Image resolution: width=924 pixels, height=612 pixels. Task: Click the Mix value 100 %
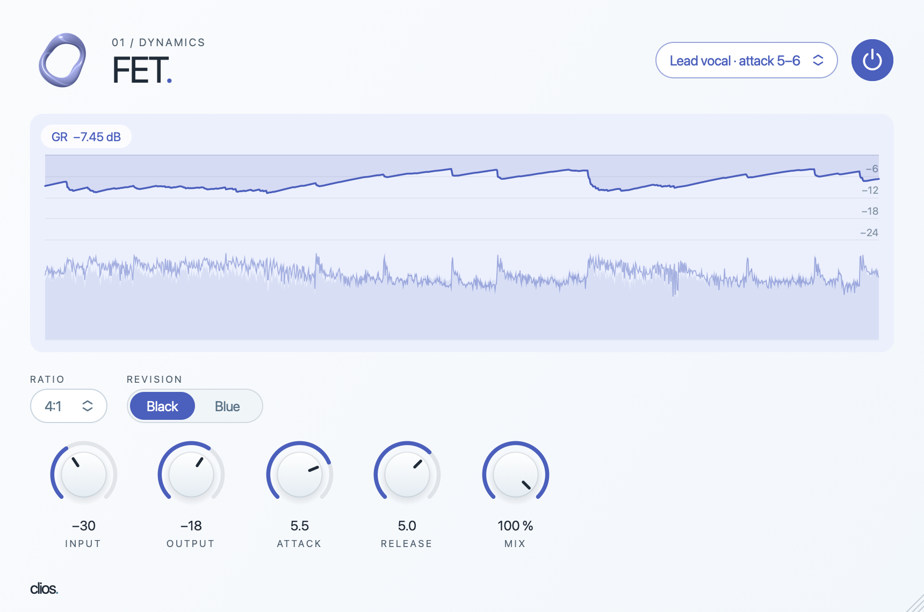515,526
